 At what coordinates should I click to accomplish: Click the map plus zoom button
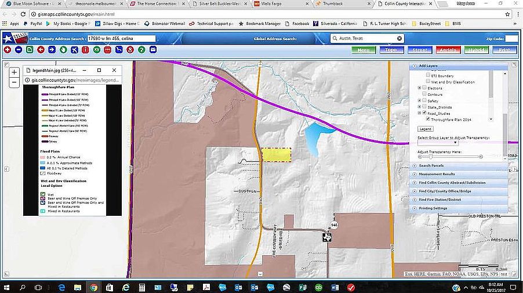point(14,72)
